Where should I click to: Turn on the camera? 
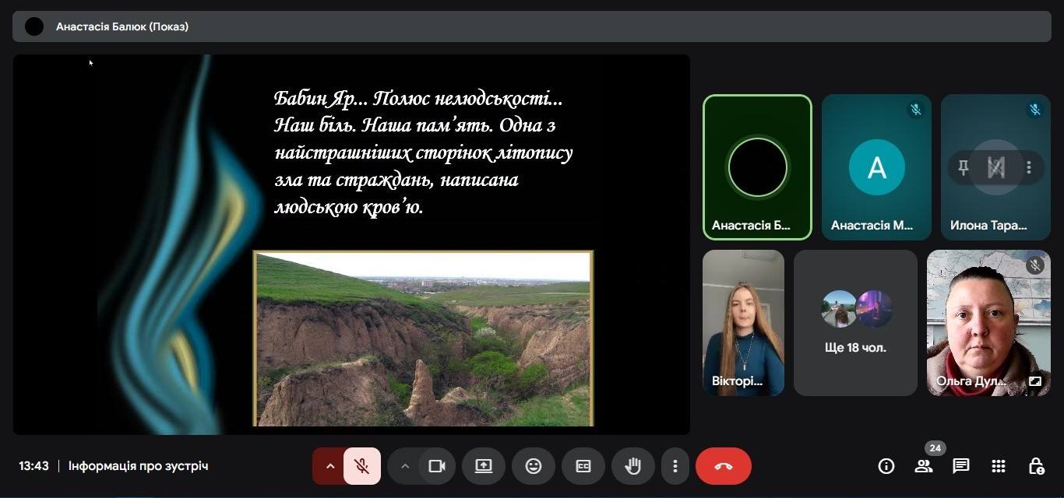(436, 466)
